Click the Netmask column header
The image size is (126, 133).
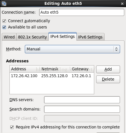(x=55, y=69)
